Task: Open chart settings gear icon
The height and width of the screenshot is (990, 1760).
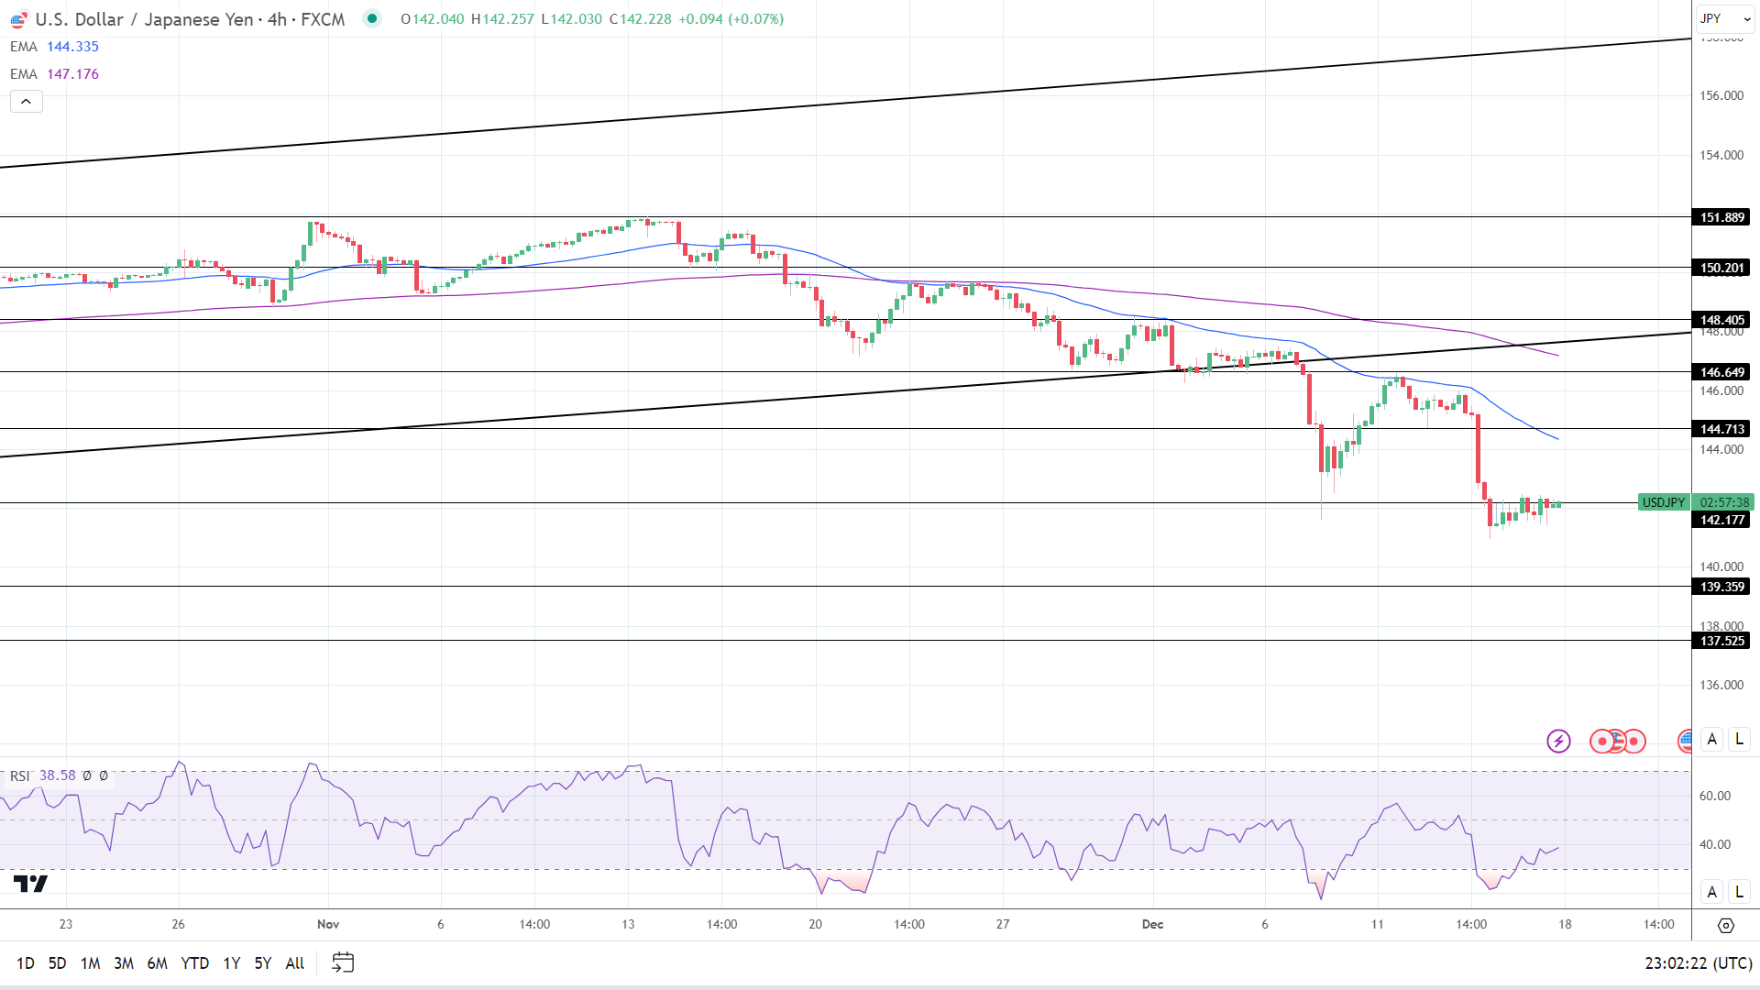Action: (1725, 925)
